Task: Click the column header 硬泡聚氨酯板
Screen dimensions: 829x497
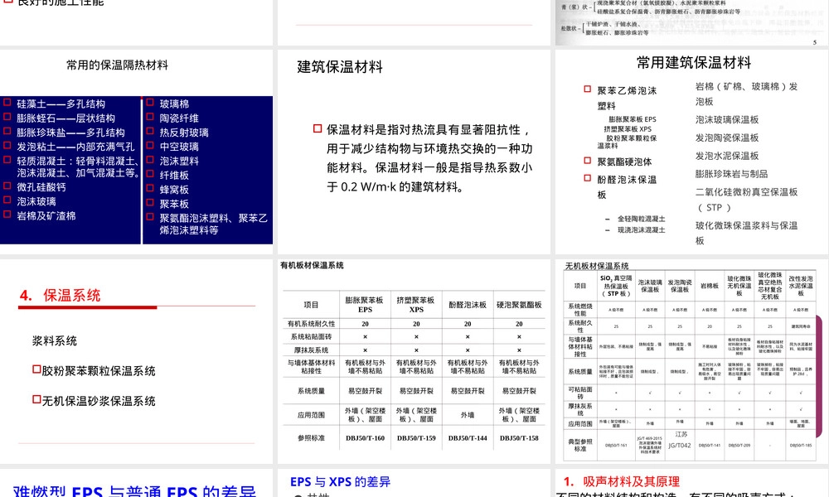Action: (x=519, y=305)
